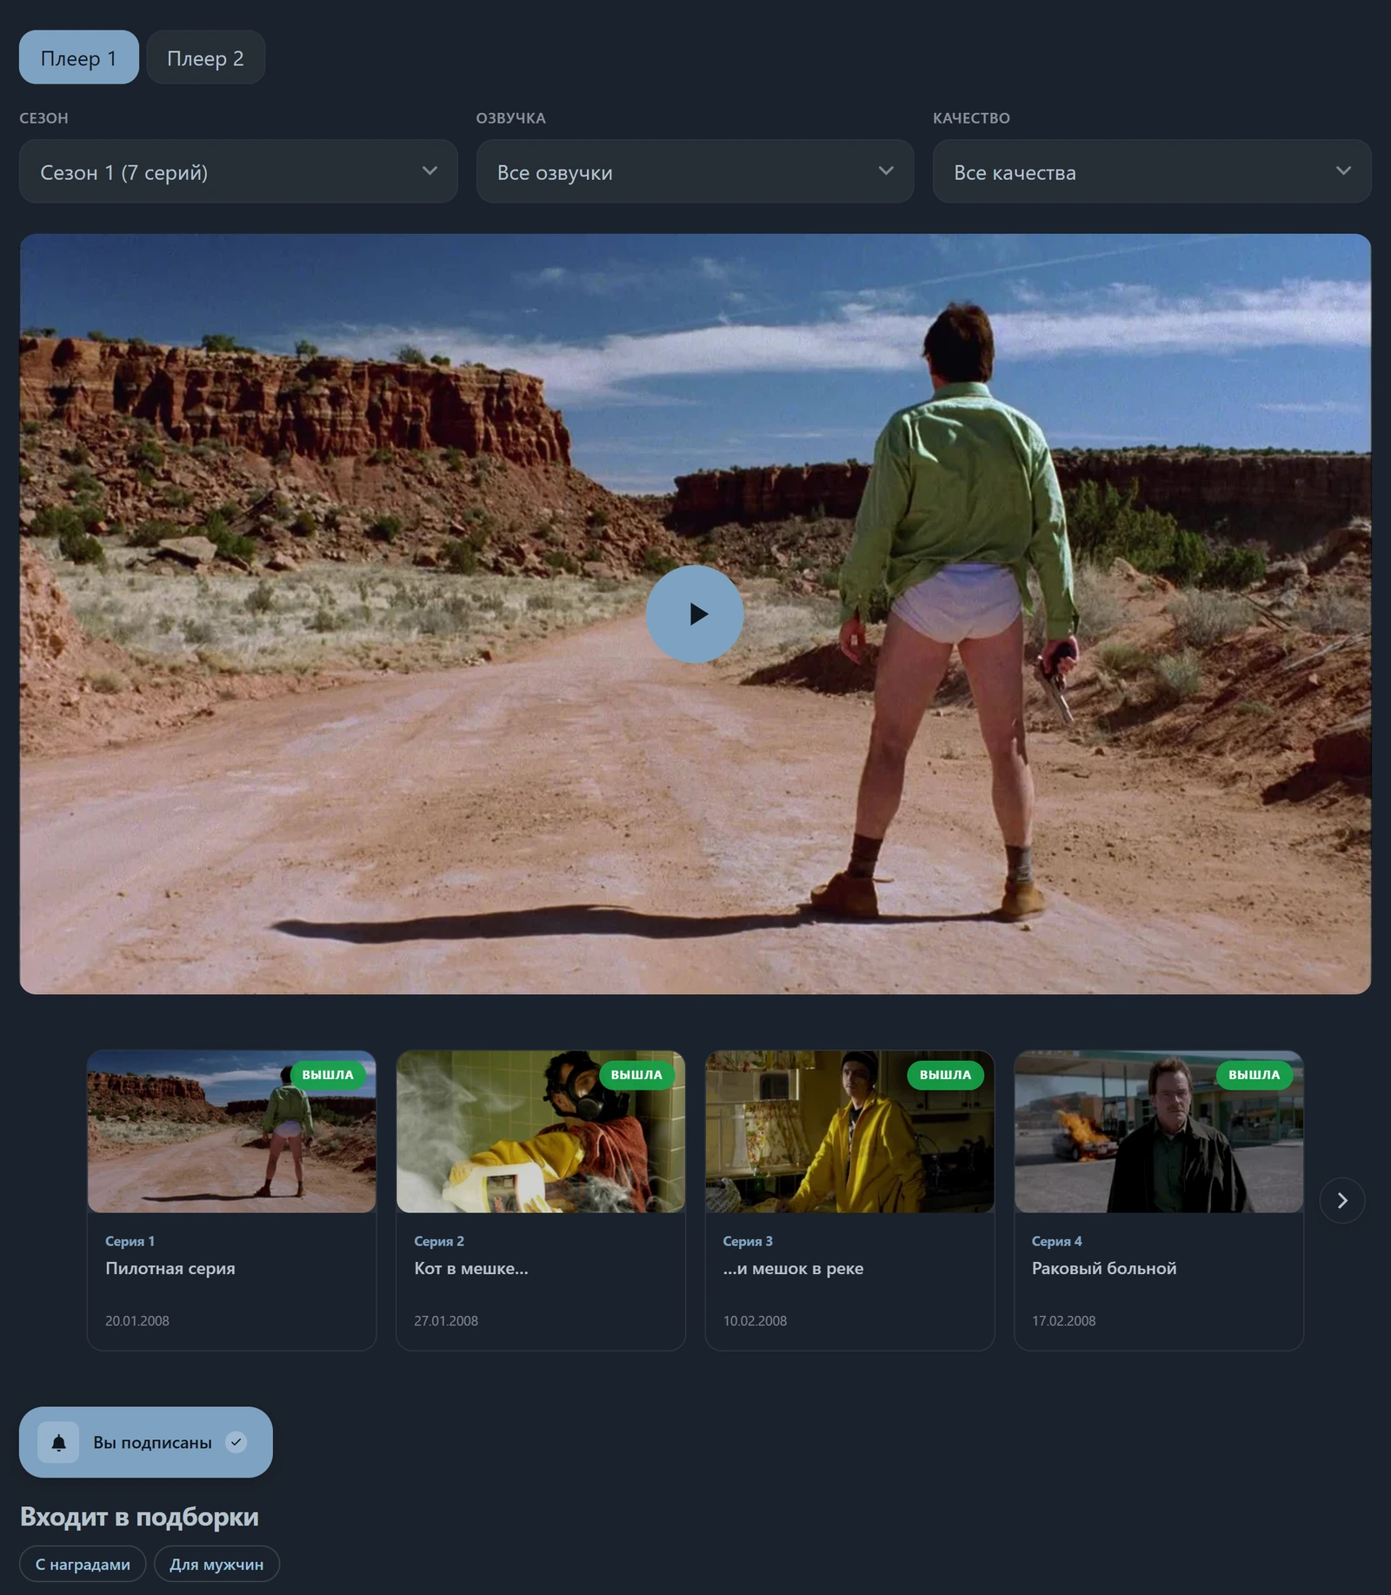Switch to Плеер 2 tab

(x=205, y=57)
